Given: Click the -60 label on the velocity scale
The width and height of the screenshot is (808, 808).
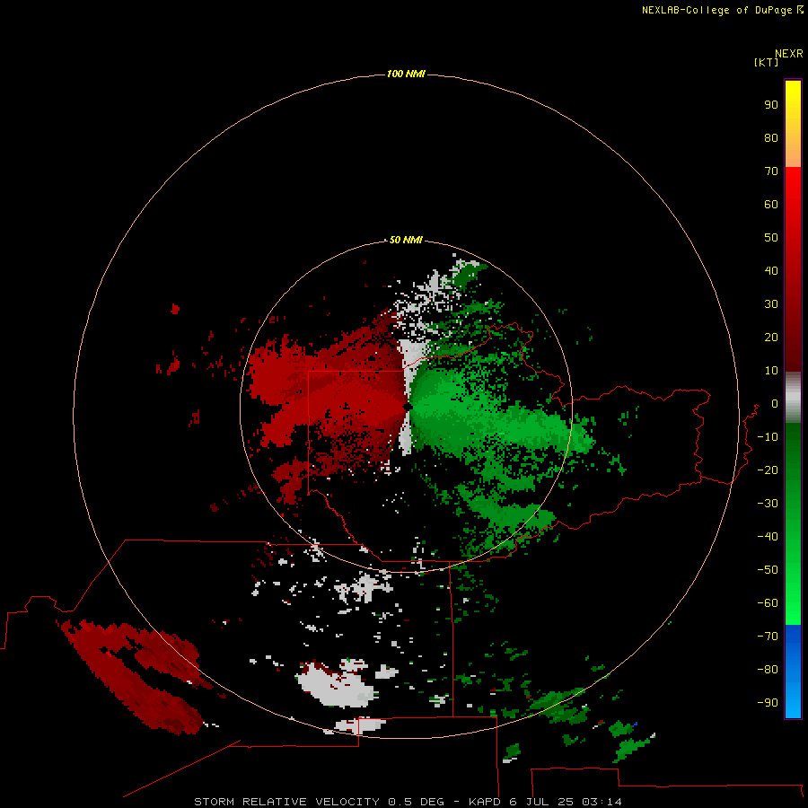Looking at the screenshot, I should point(768,603).
